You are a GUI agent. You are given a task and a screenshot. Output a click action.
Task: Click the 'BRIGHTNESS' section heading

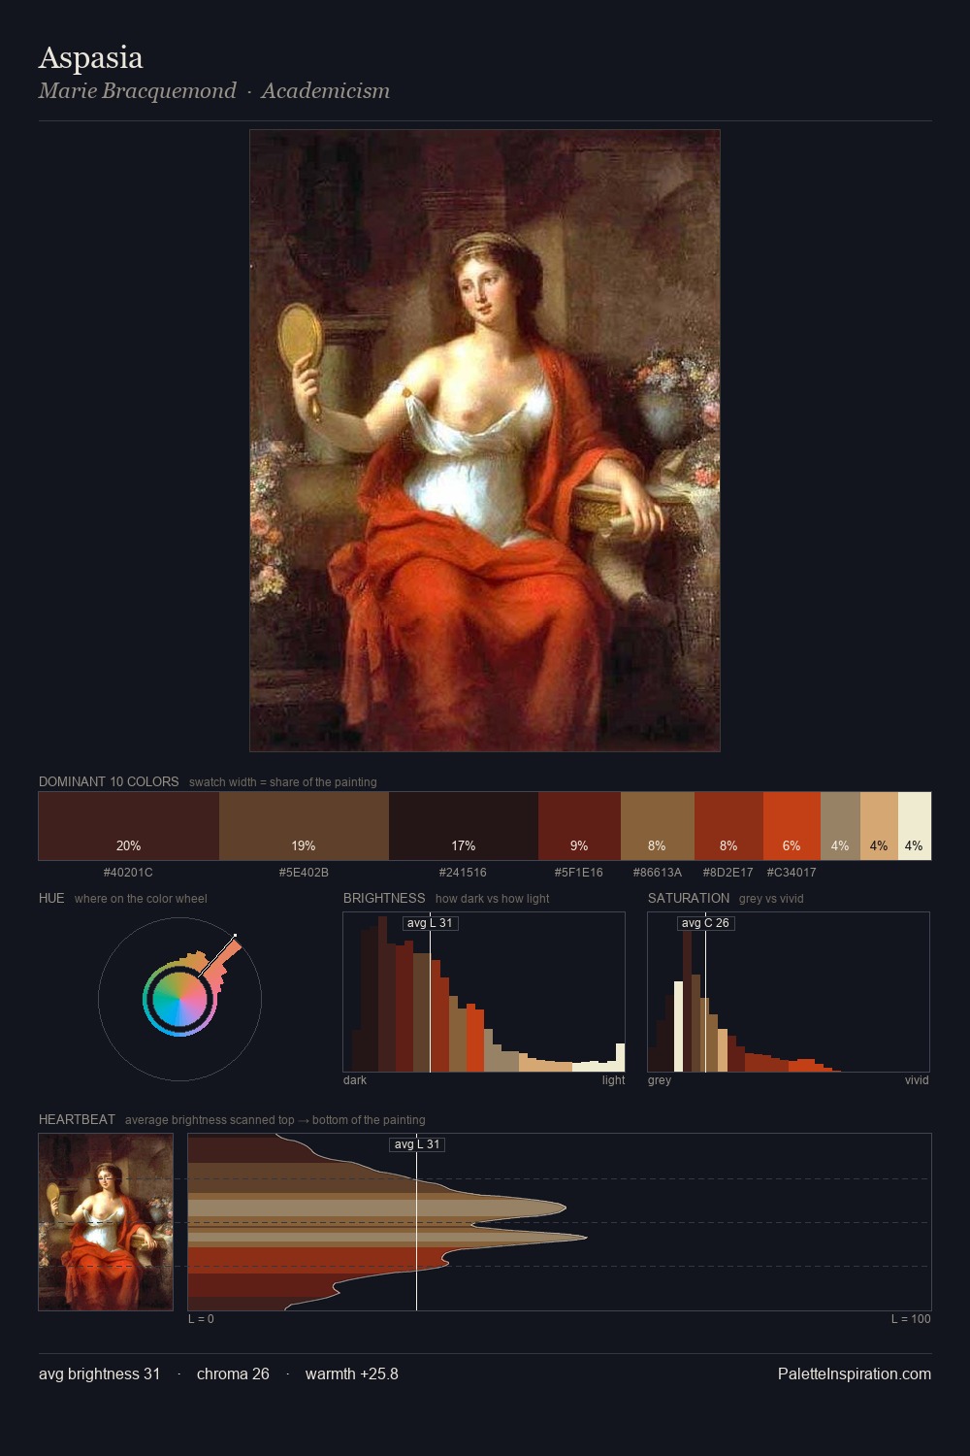pyautogui.click(x=384, y=899)
